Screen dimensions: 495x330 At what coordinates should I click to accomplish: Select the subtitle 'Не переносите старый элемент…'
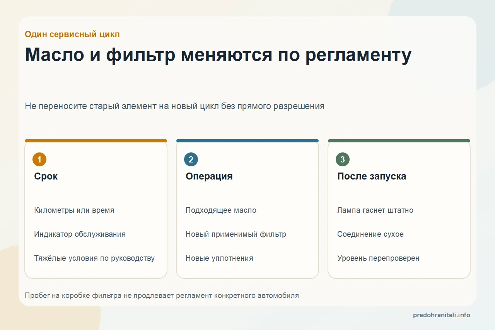click(174, 106)
